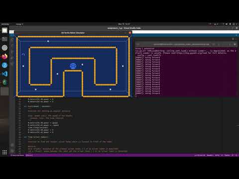The width and height of the screenshot is (239, 179).
Task: Click 'config = yaml.load(f)' in the terminal
Action: click(149, 55)
